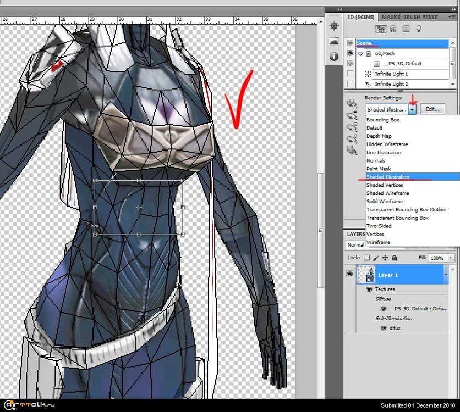The width and height of the screenshot is (460, 412).
Task: Hide the difuz self-illumination texture
Action: pos(383,328)
